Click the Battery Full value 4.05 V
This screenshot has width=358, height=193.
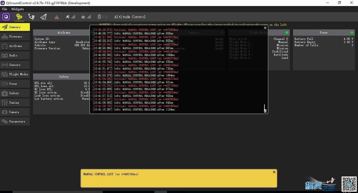tap(348, 39)
